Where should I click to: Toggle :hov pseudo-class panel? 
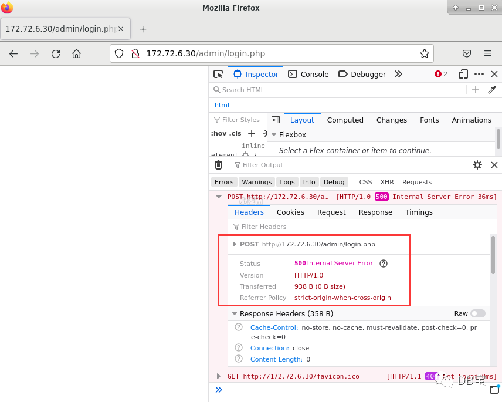(x=219, y=133)
